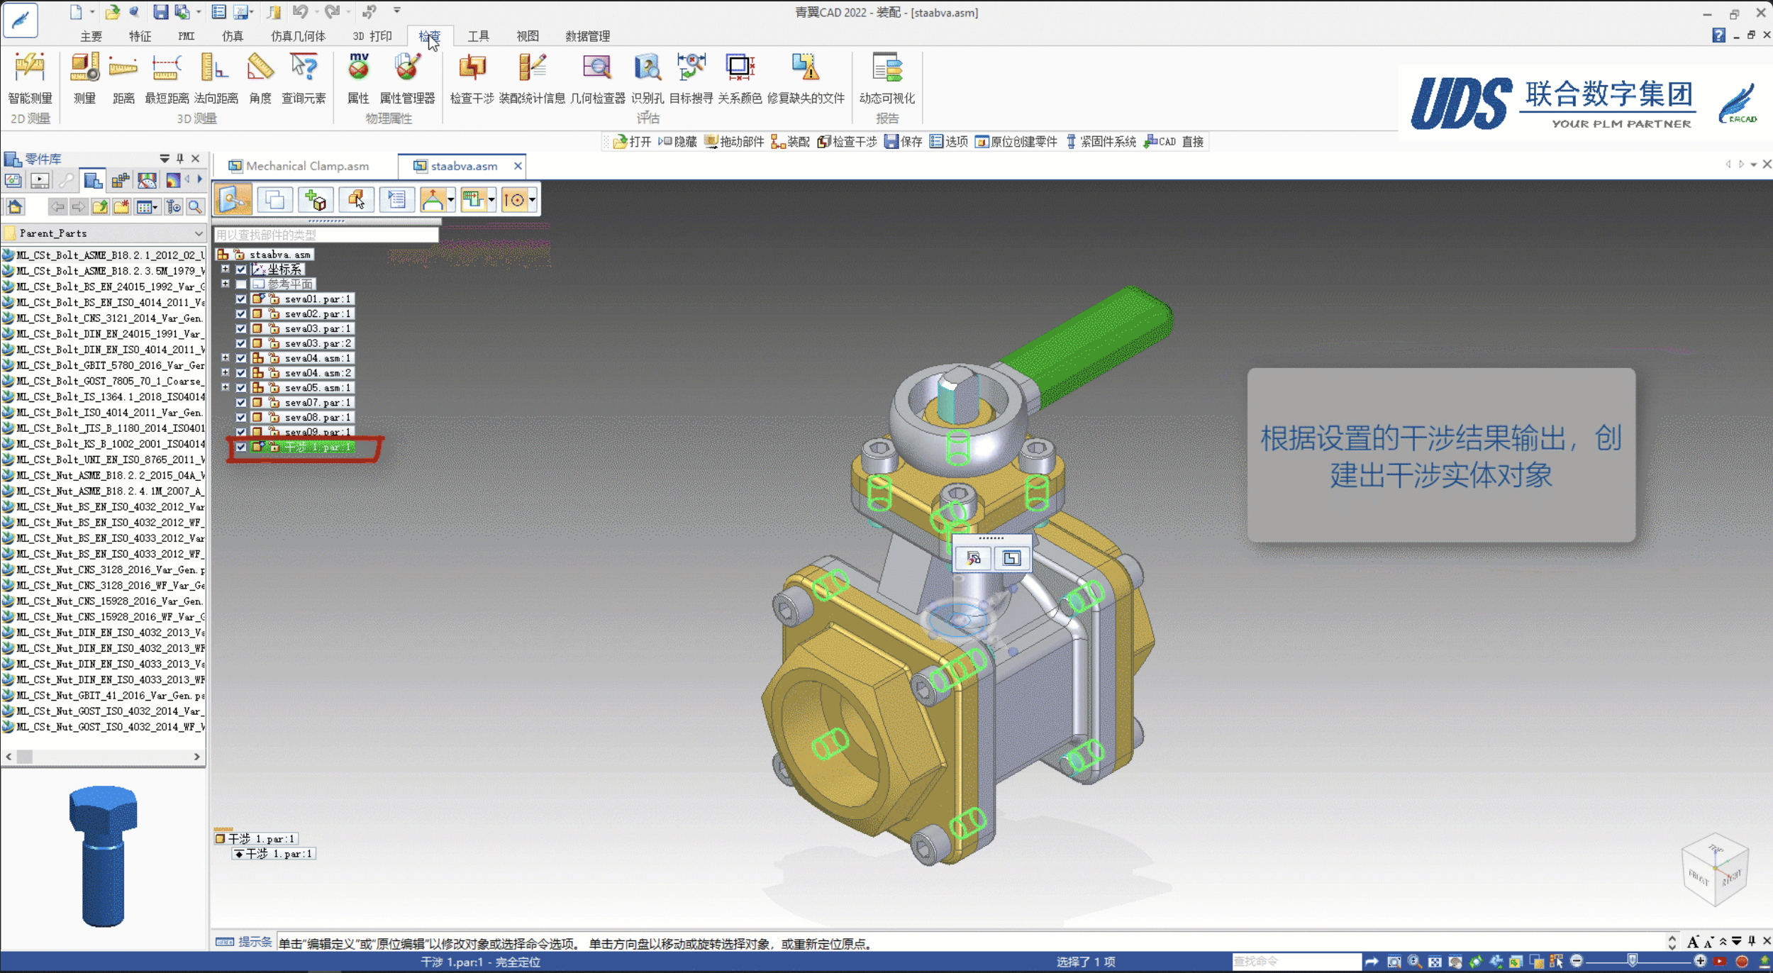Toggle checkbox for seva02.par:1
This screenshot has height=973, width=1773.
(x=241, y=314)
